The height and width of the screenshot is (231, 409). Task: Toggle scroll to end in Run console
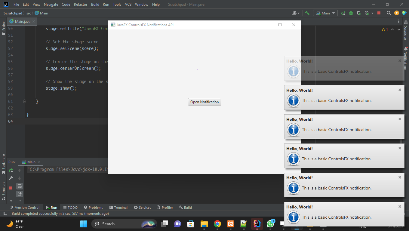coord(20,194)
